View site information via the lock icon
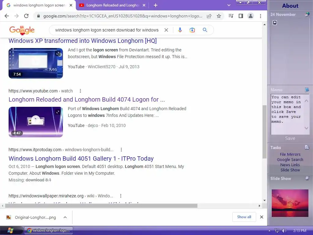 [x=39, y=16]
